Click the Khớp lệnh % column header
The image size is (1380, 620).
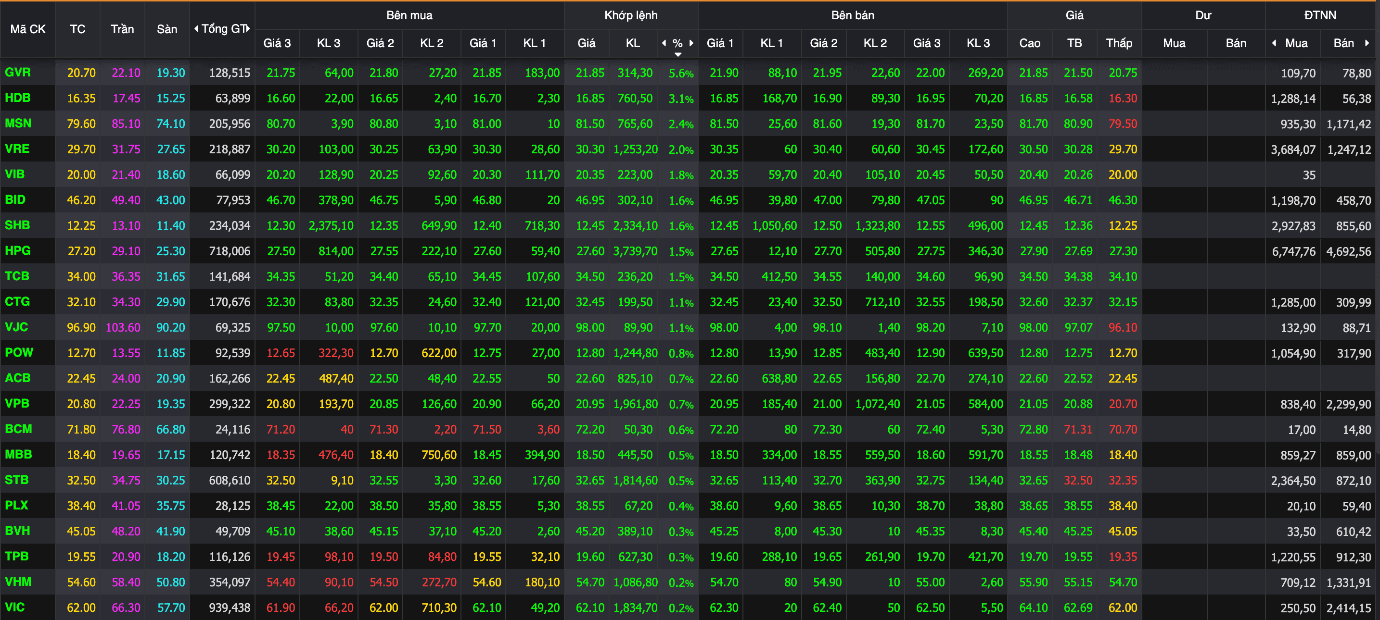[677, 43]
